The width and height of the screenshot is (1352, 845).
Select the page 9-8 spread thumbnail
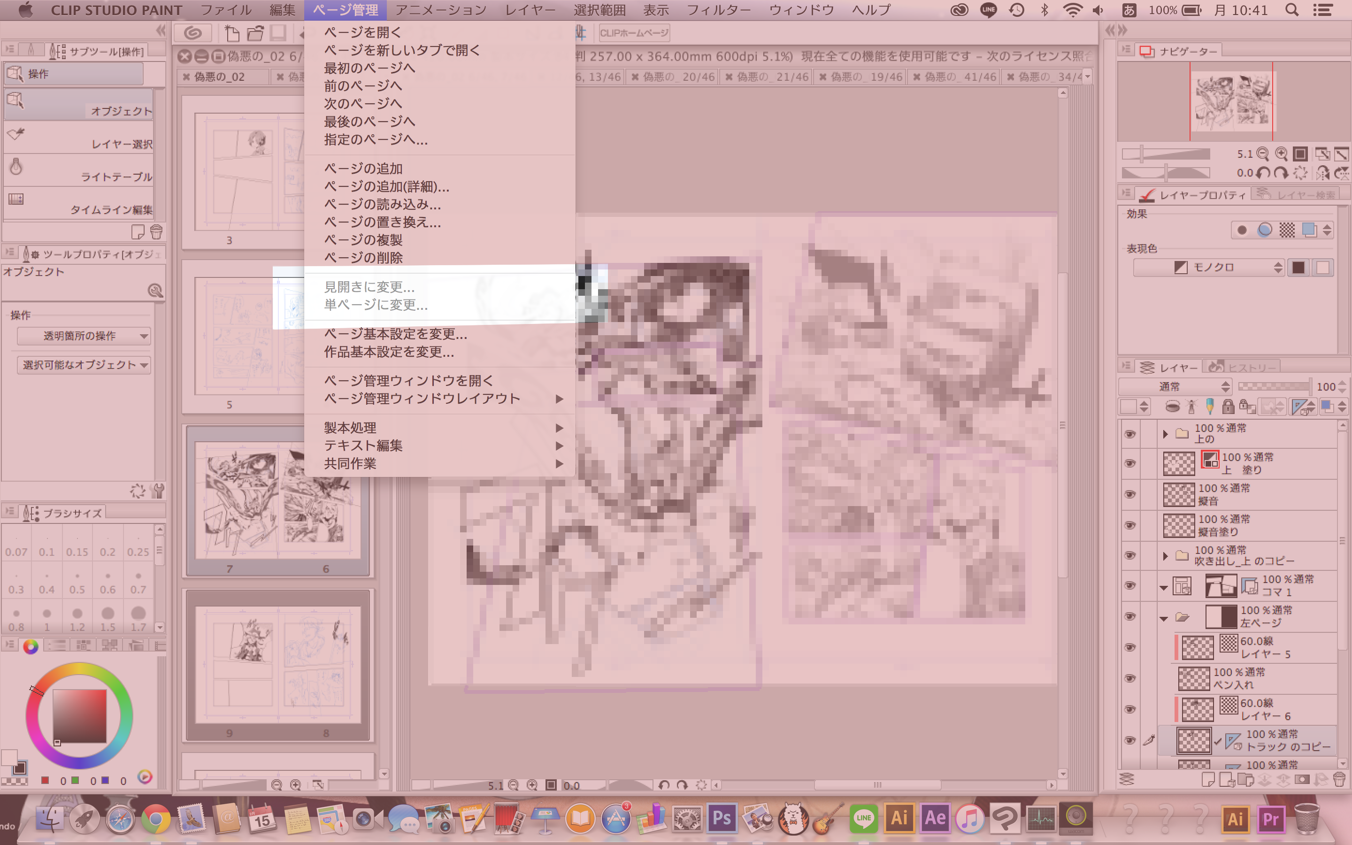coord(277,665)
